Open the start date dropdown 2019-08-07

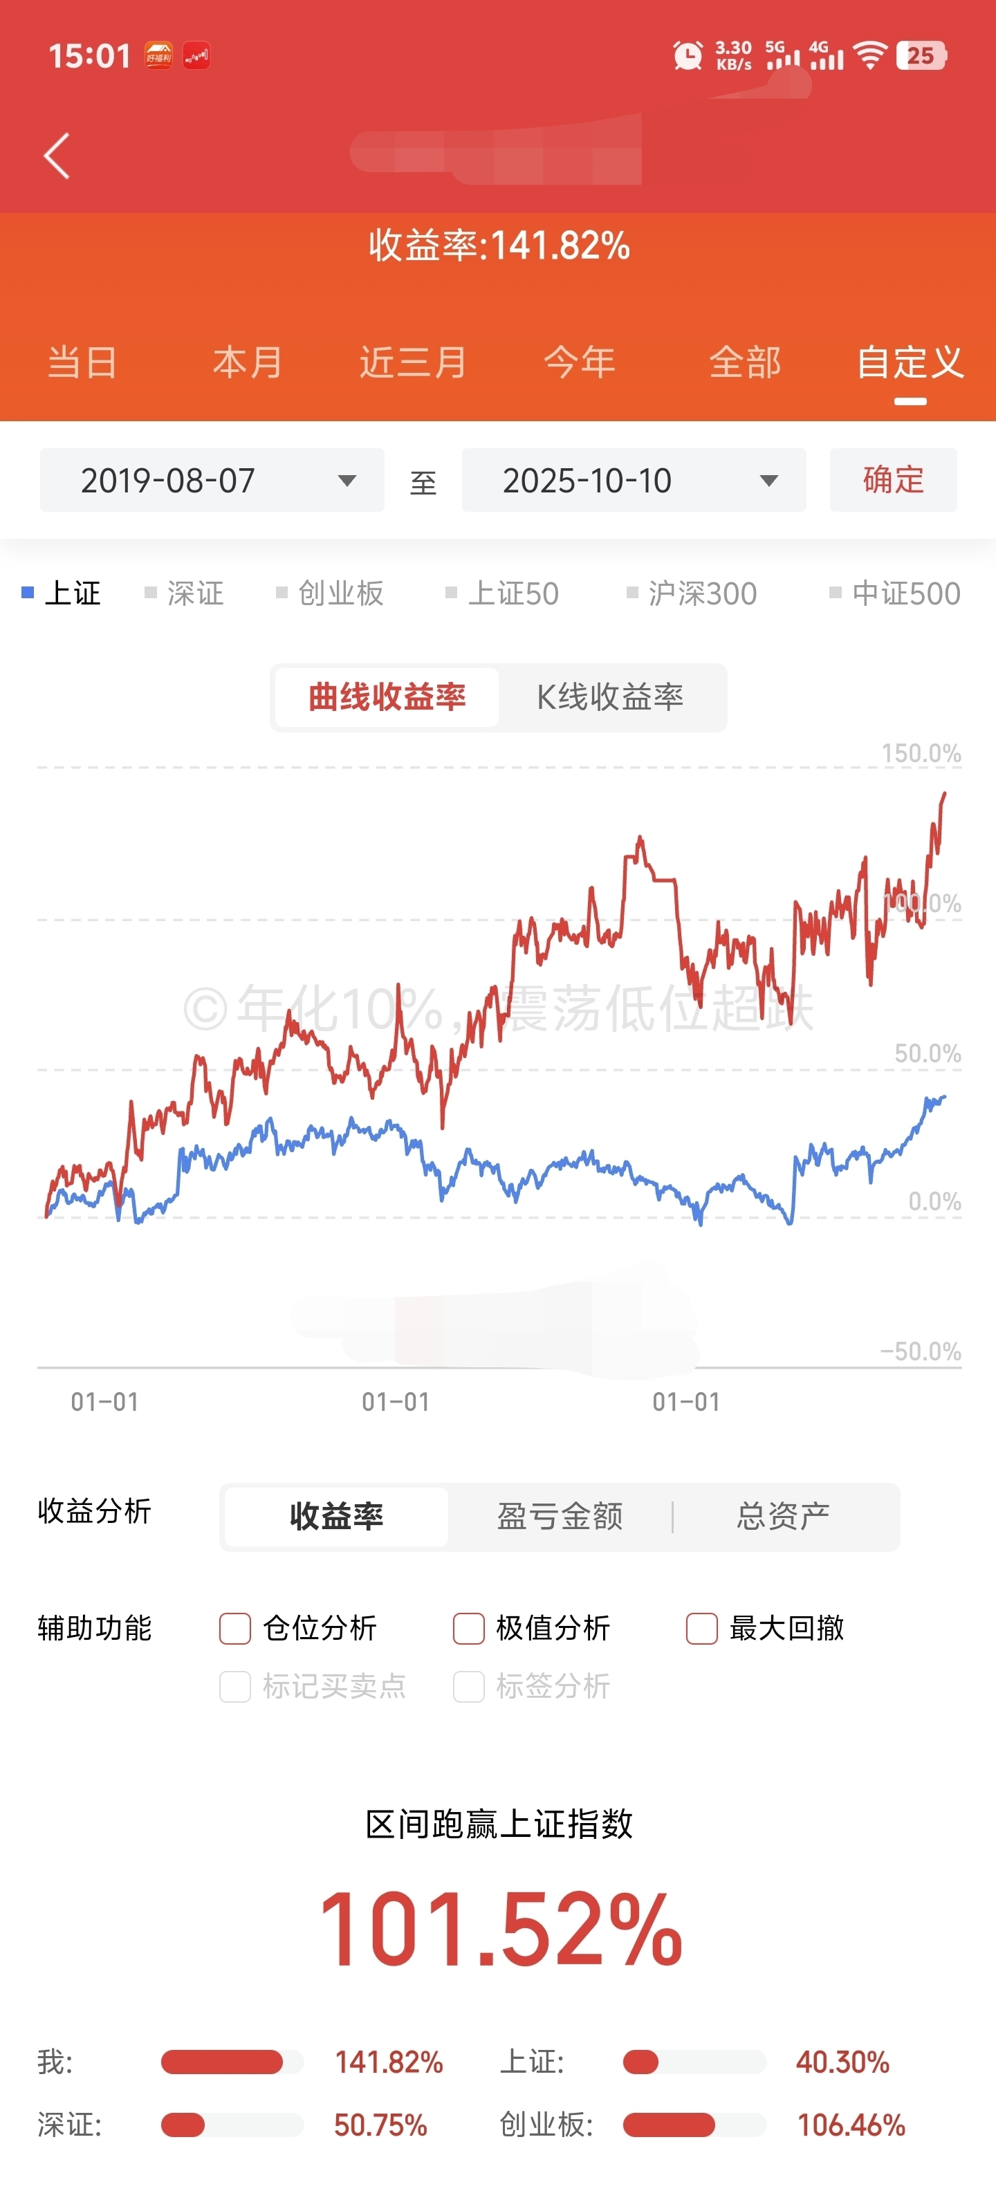click(212, 481)
